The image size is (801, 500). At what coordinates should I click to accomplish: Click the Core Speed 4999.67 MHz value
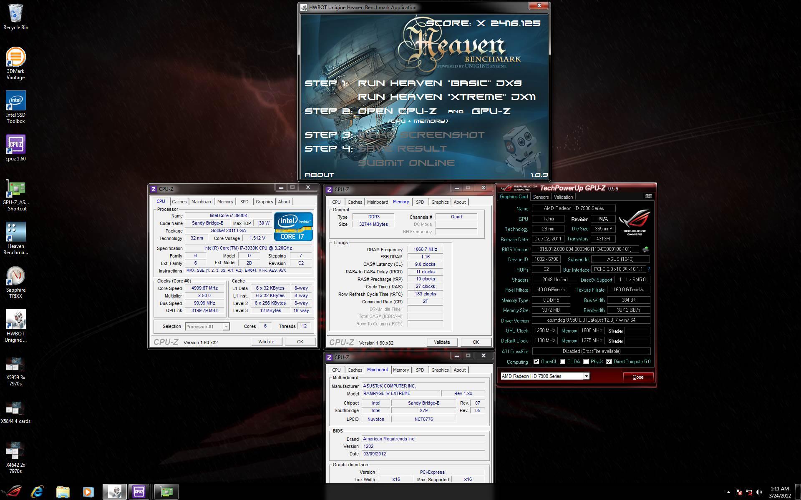(204, 288)
